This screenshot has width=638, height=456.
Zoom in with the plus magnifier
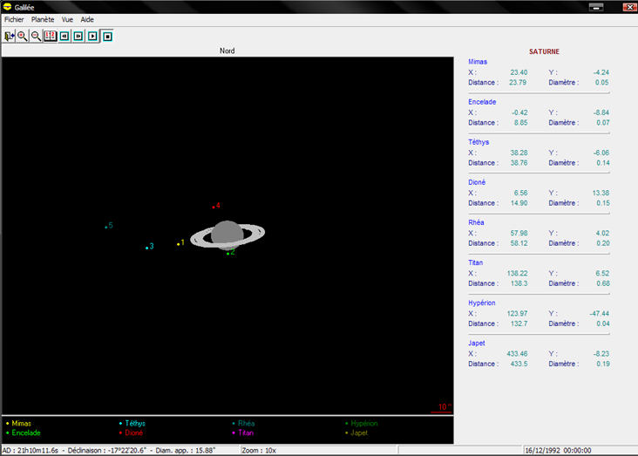click(23, 37)
